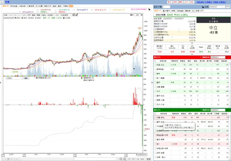Click the 3563 牧德 stock title text

[160, 15]
